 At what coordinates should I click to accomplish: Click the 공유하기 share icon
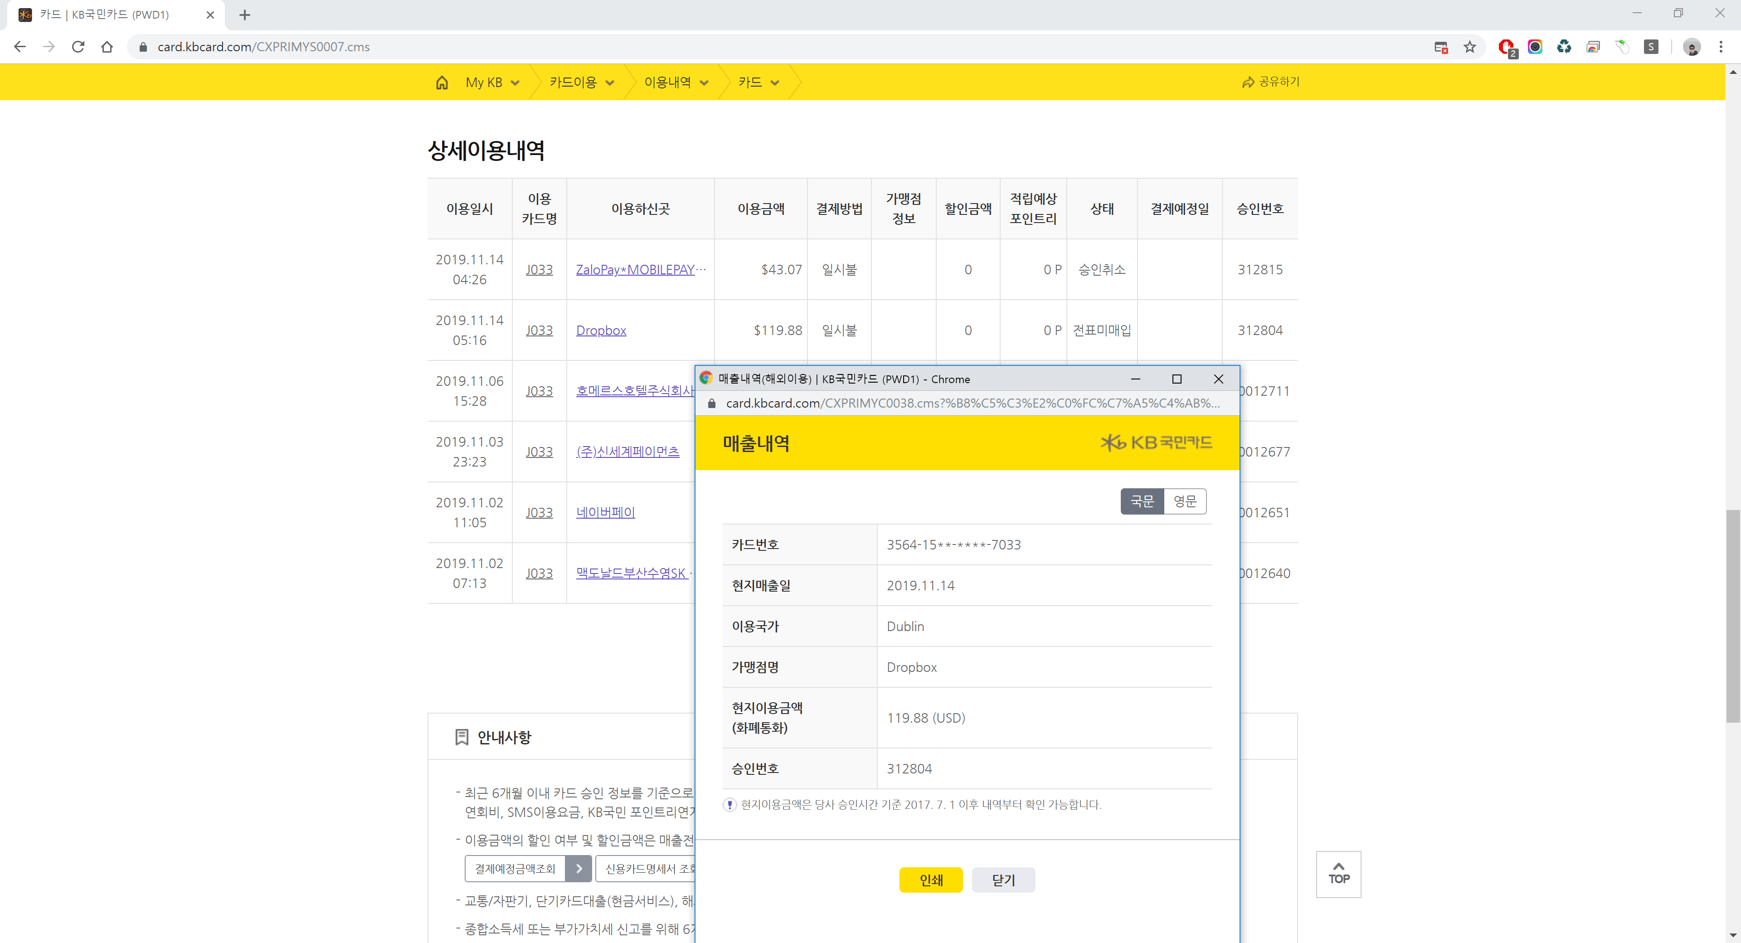(x=1248, y=83)
